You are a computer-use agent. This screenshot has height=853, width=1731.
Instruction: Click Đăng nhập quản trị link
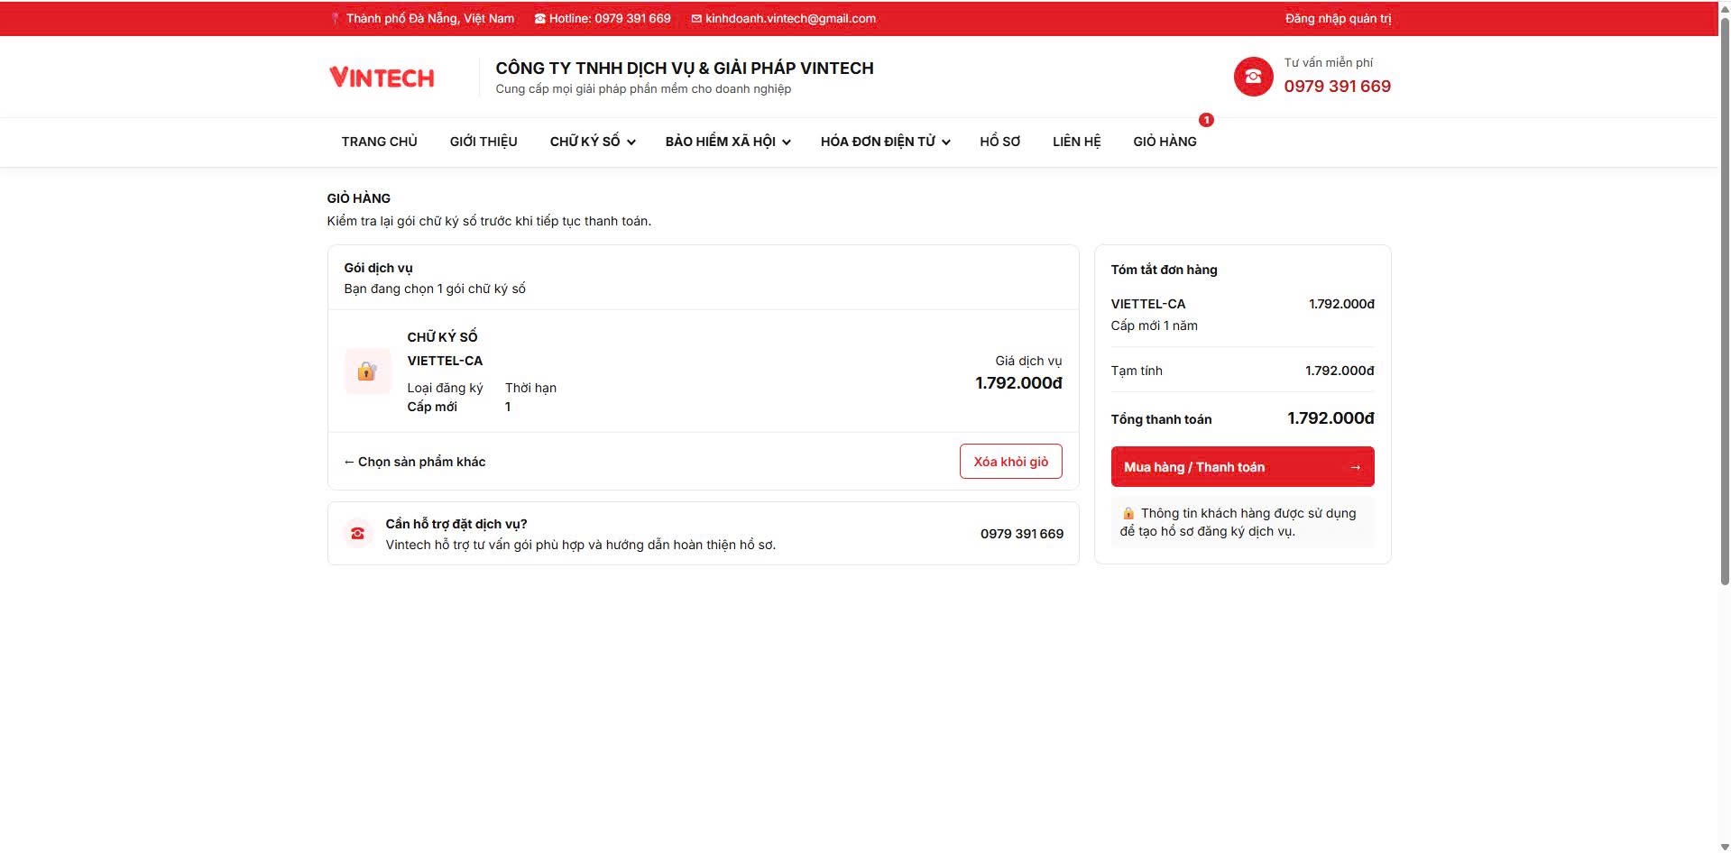click(1338, 18)
